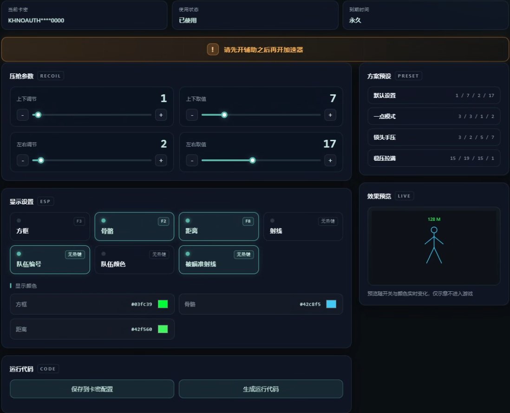The image size is (510, 413).
Task: Toggle off the 队伍编号 option
Action: pos(50,260)
